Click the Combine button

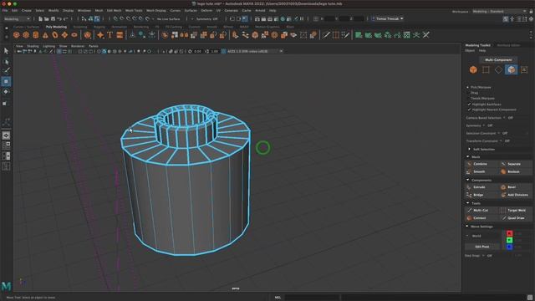tap(481, 164)
